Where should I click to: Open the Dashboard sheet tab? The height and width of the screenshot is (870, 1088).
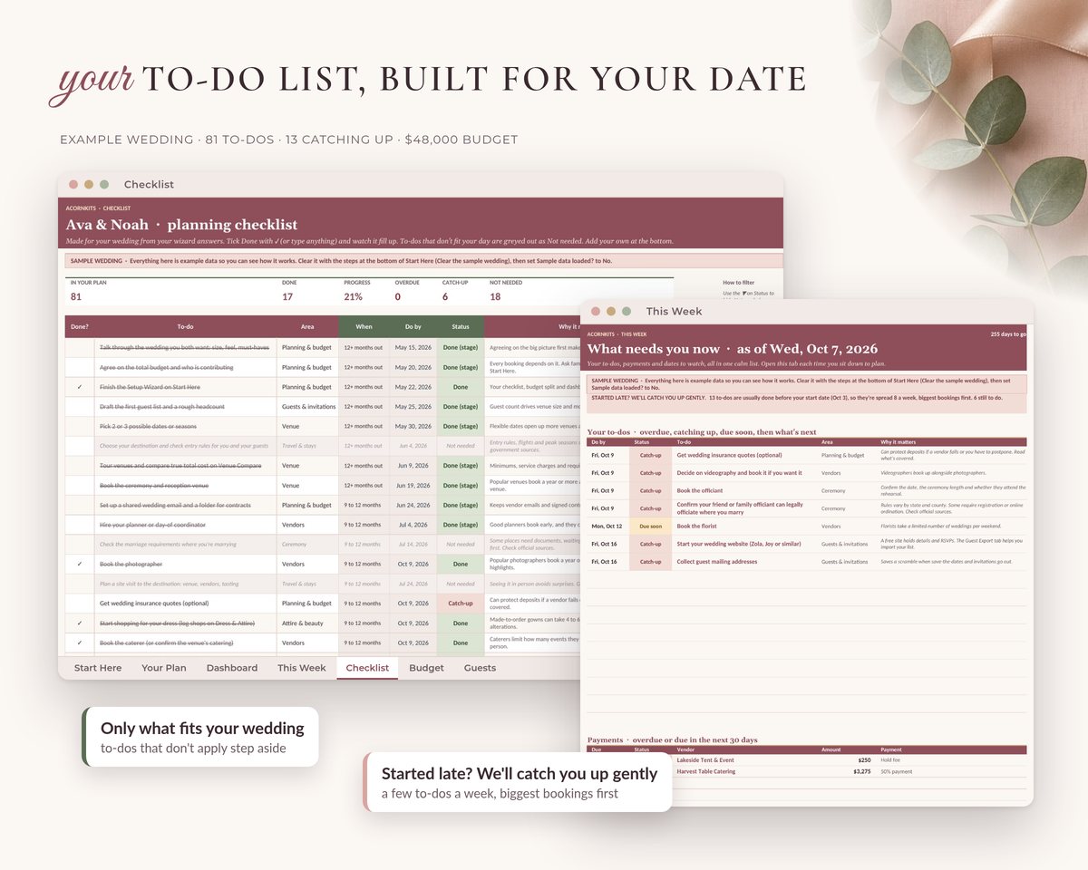tap(232, 668)
